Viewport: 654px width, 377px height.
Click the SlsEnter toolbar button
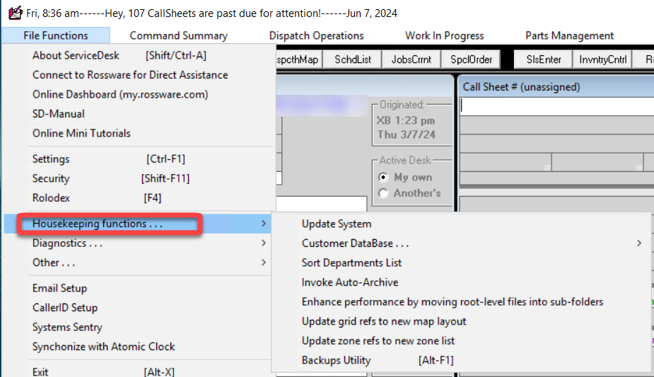(544, 59)
